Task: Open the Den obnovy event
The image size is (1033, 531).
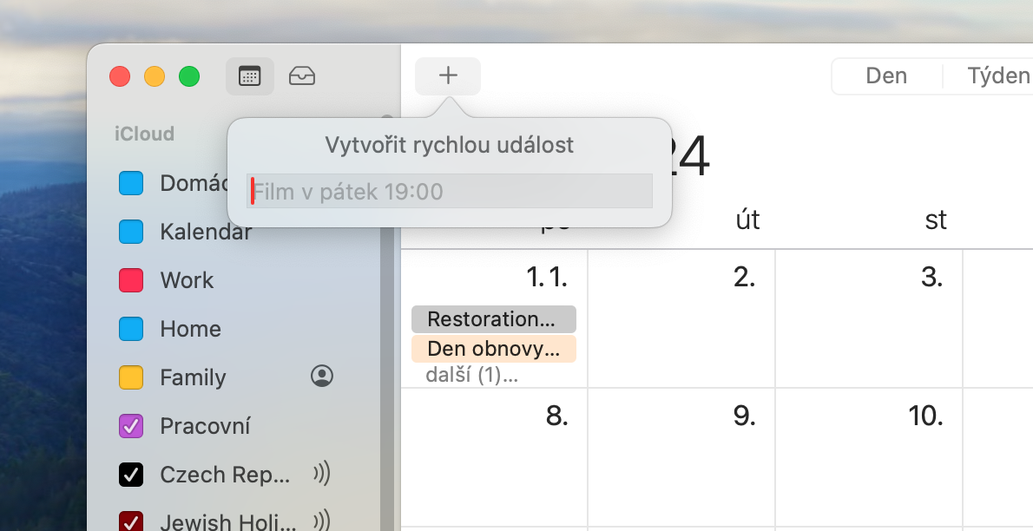Action: [493, 350]
